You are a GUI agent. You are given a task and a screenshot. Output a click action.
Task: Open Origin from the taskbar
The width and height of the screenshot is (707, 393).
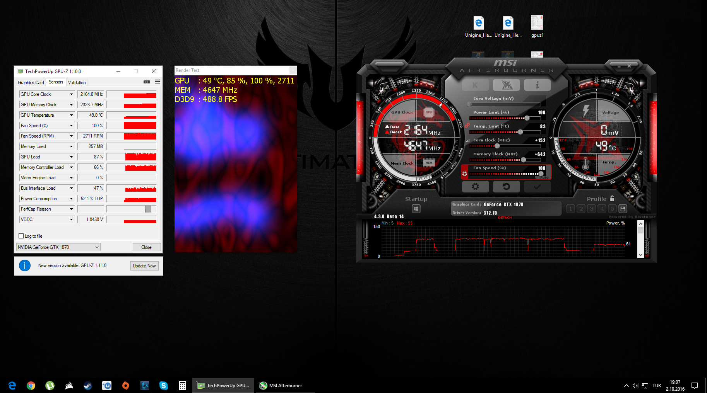126,385
